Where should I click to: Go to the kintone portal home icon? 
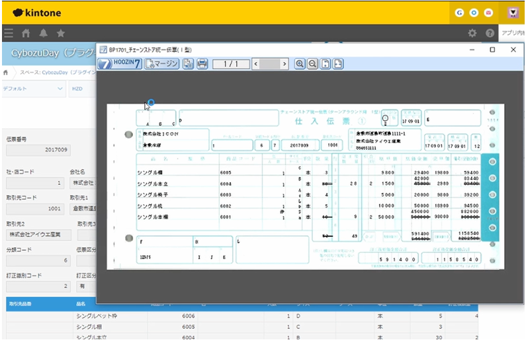coord(26,33)
